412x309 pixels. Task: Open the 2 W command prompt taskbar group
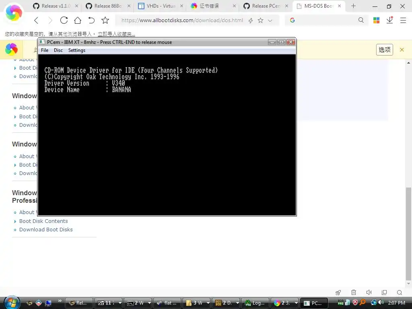(138, 303)
